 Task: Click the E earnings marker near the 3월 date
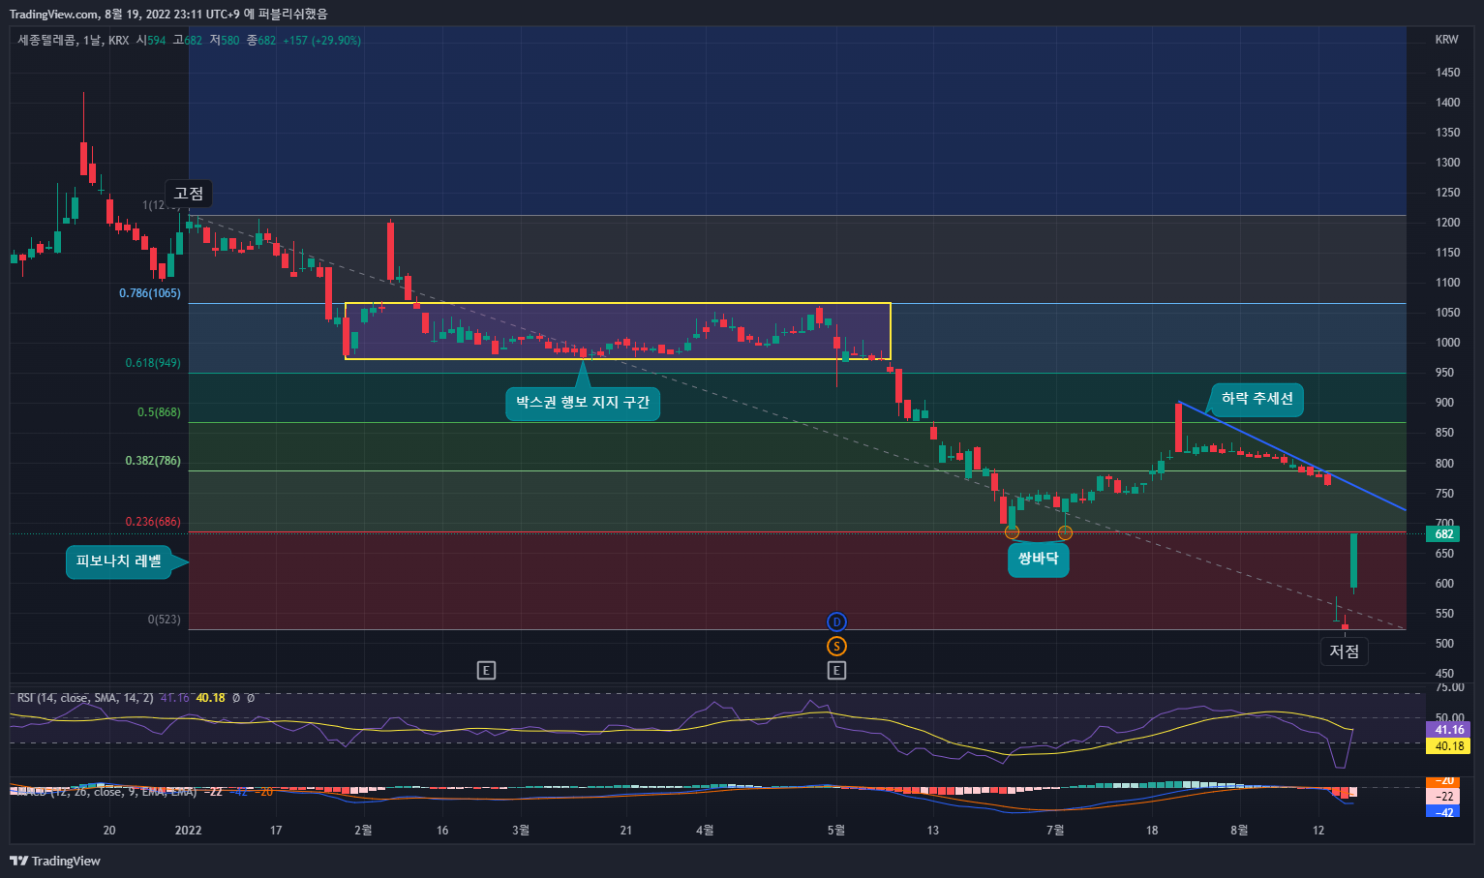pos(487,670)
